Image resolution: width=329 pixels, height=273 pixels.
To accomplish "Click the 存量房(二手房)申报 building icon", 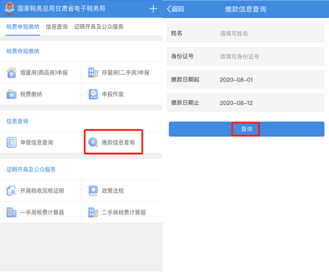I will pyautogui.click(x=93, y=73).
